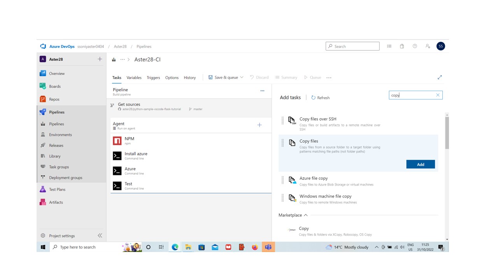Select the Azure command line task
498x280 pixels.
(x=191, y=171)
